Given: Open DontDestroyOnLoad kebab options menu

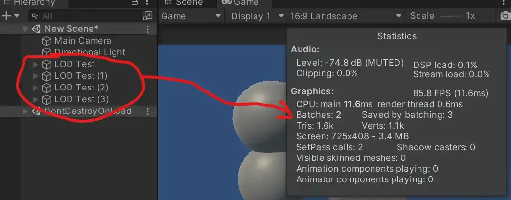Looking at the screenshot, I should (148, 111).
